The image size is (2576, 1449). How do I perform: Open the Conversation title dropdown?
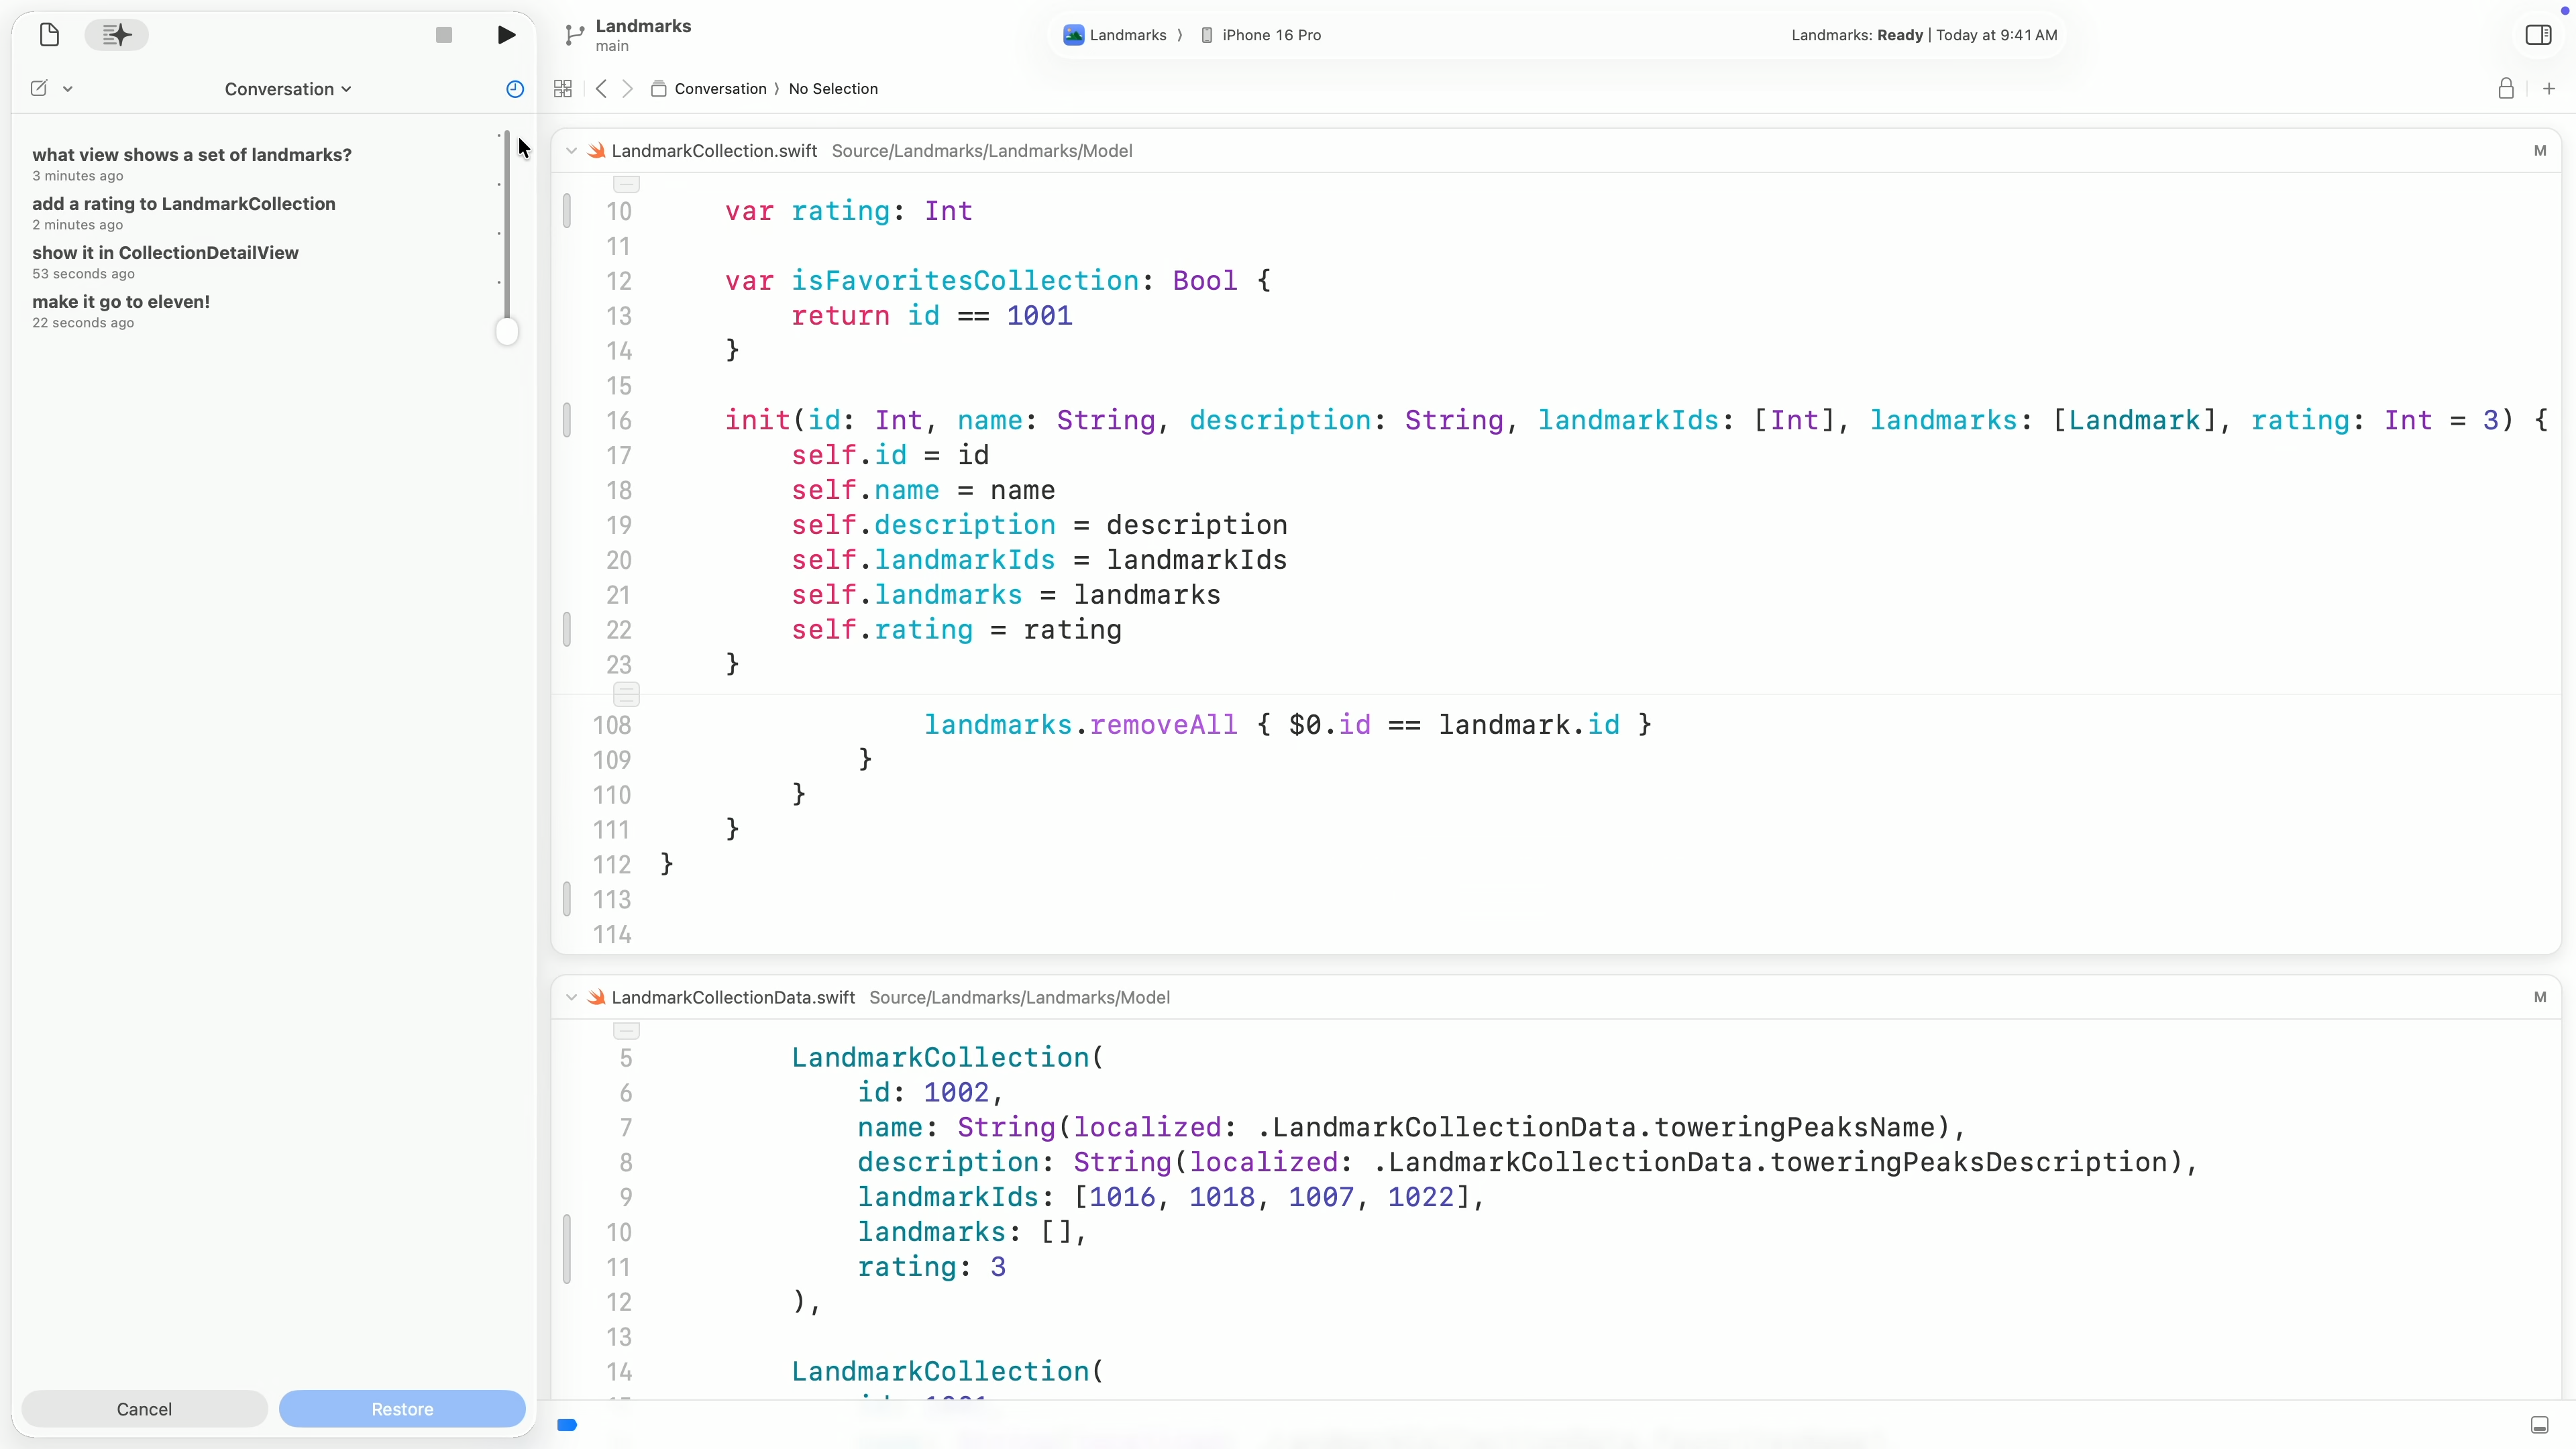tap(288, 89)
